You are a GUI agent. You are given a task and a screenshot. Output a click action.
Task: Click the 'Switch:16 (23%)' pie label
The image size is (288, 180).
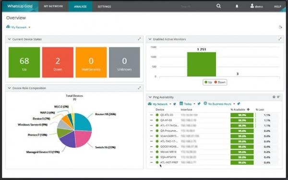pos(105,147)
